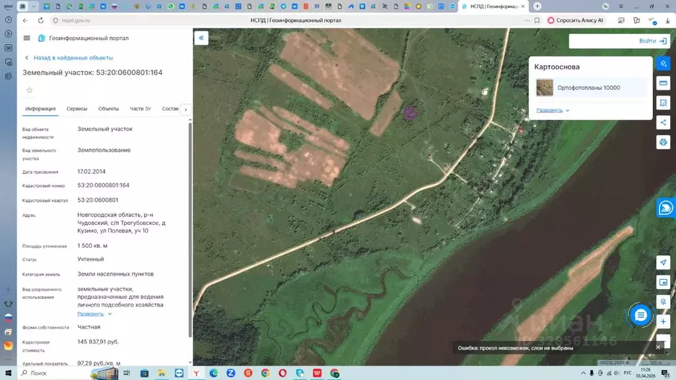The width and height of the screenshot is (676, 380).
Task: Toggle the layers panel button
Action: [663, 63]
